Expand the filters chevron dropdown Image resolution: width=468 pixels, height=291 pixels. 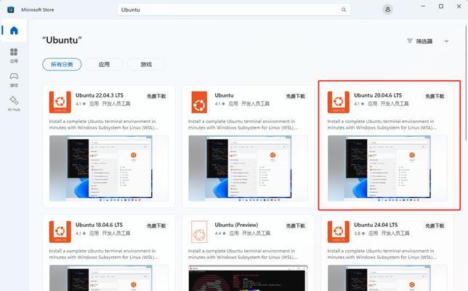coord(446,41)
